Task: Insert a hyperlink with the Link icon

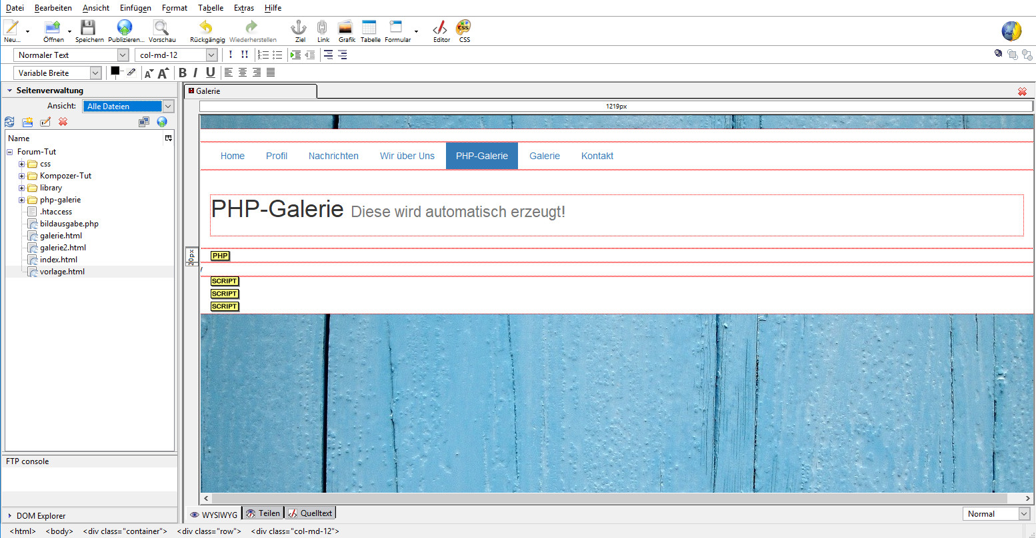Action: [323, 27]
